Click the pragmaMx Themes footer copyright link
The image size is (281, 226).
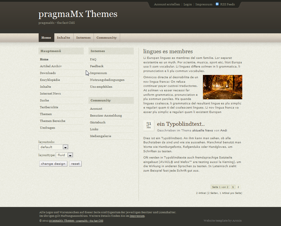click(x=76, y=221)
